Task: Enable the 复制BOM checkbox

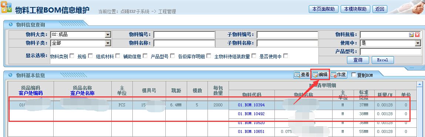Action: 354,75
